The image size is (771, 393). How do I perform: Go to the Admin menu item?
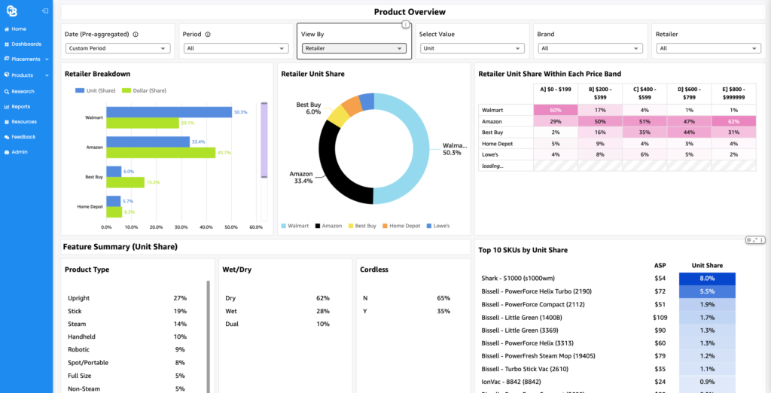point(20,152)
